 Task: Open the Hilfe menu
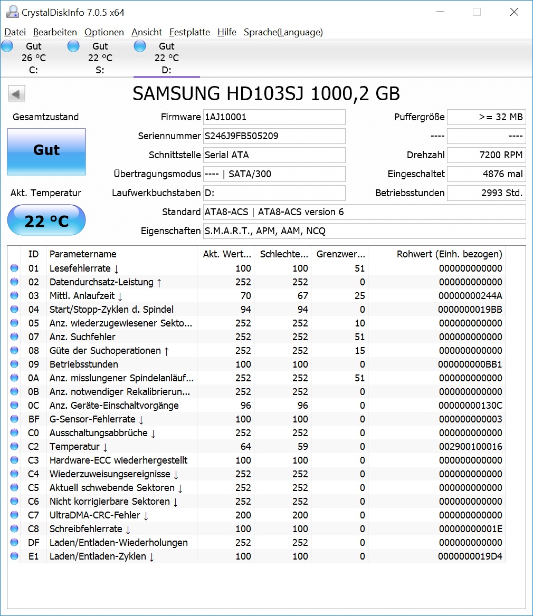pos(227,32)
